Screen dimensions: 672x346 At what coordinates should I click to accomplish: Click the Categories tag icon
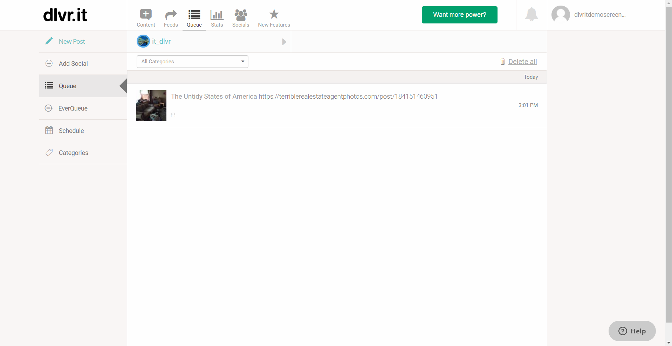point(49,153)
